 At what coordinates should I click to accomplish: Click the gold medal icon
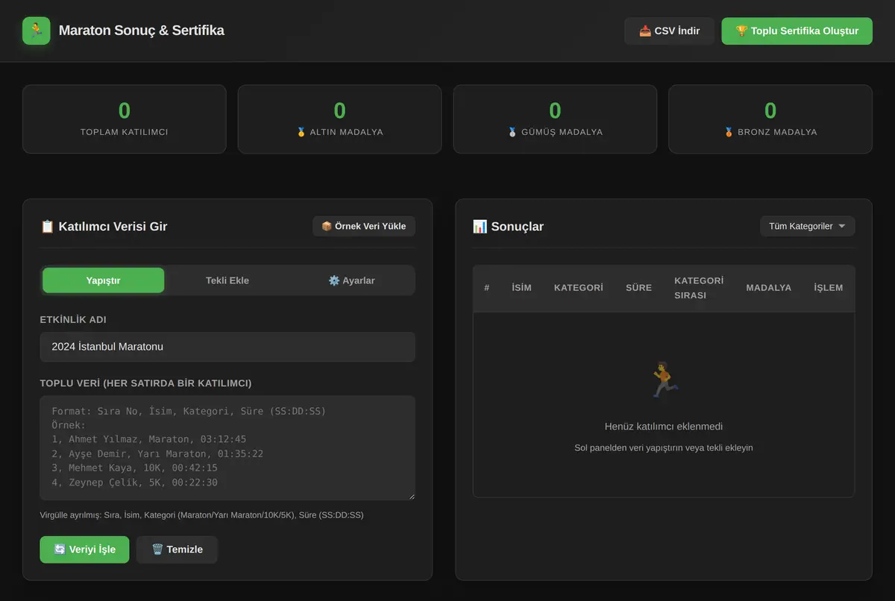[x=301, y=132]
